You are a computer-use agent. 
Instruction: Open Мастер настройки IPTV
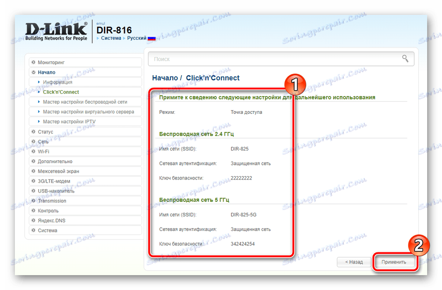pos(69,122)
